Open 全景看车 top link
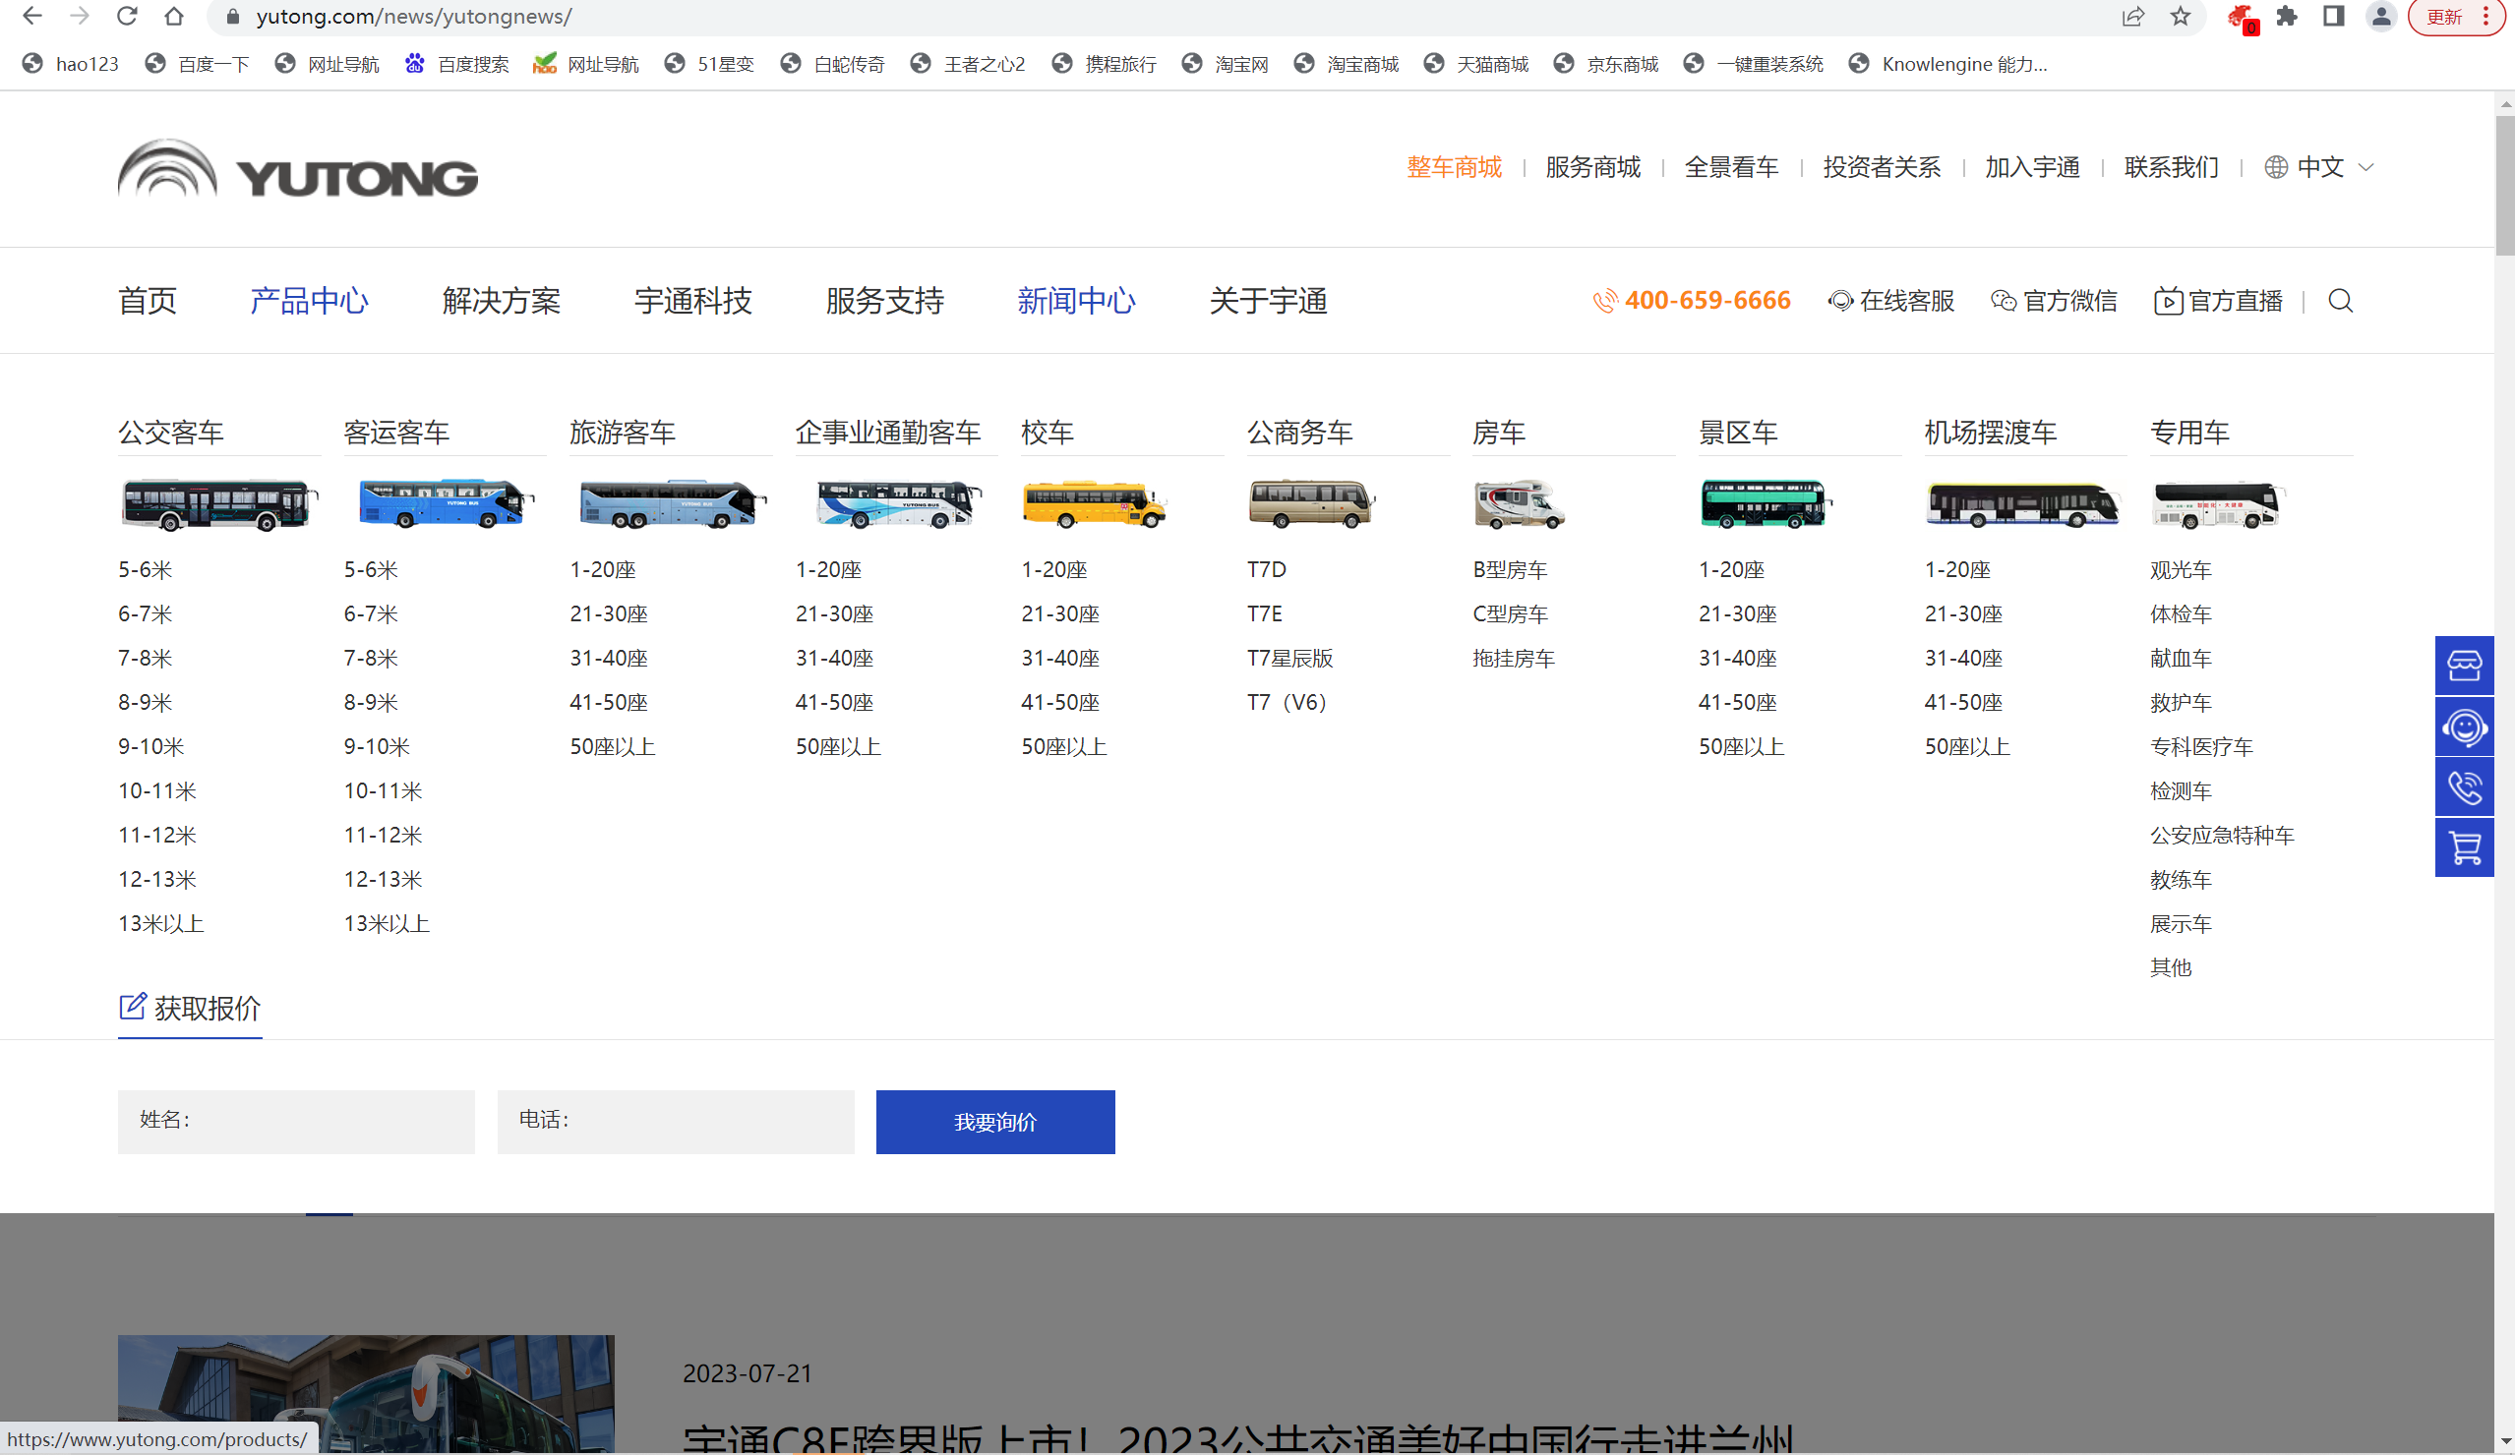This screenshot has width=2515, height=1455. (1731, 166)
